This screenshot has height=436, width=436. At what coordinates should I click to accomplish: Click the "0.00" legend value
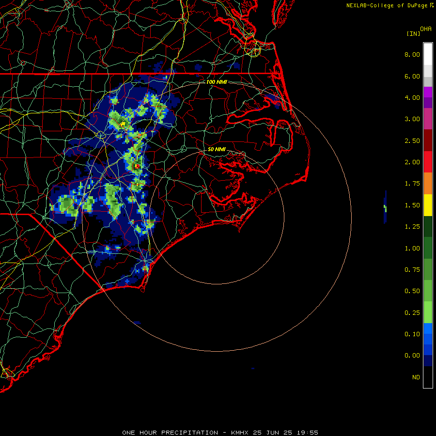point(412,356)
